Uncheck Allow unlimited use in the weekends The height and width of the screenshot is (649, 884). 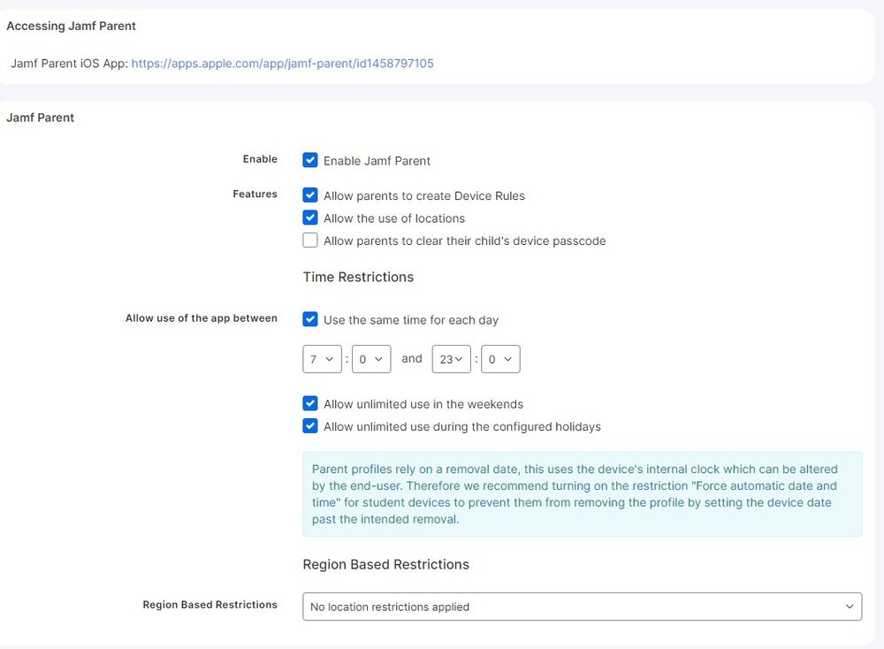tap(310, 404)
